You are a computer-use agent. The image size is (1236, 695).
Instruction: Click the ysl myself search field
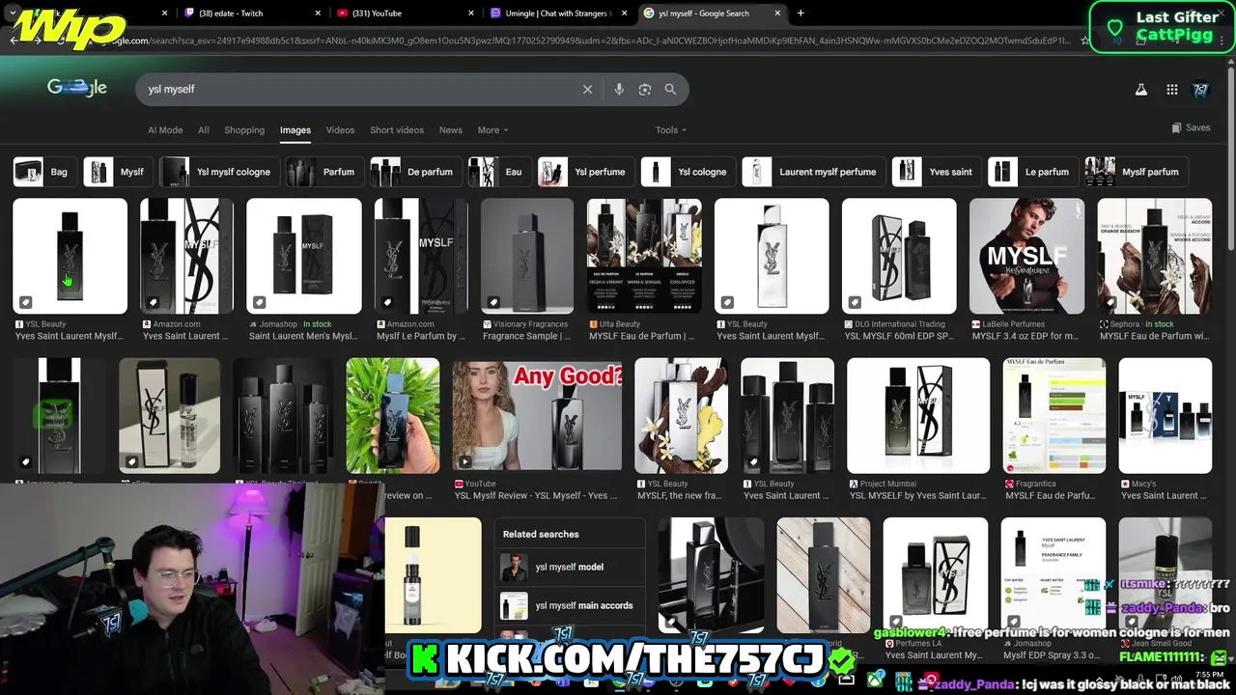click(357, 89)
